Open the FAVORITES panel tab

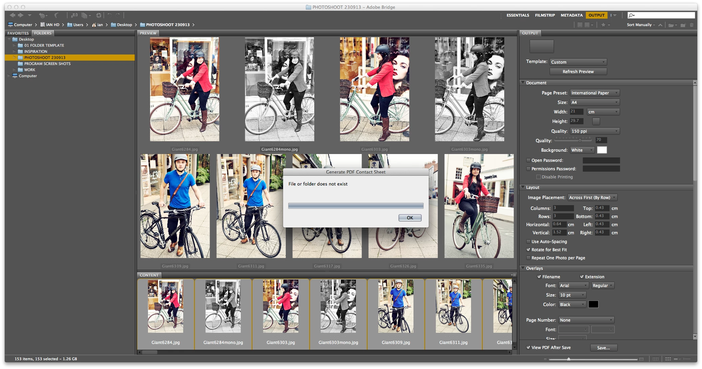(18, 33)
